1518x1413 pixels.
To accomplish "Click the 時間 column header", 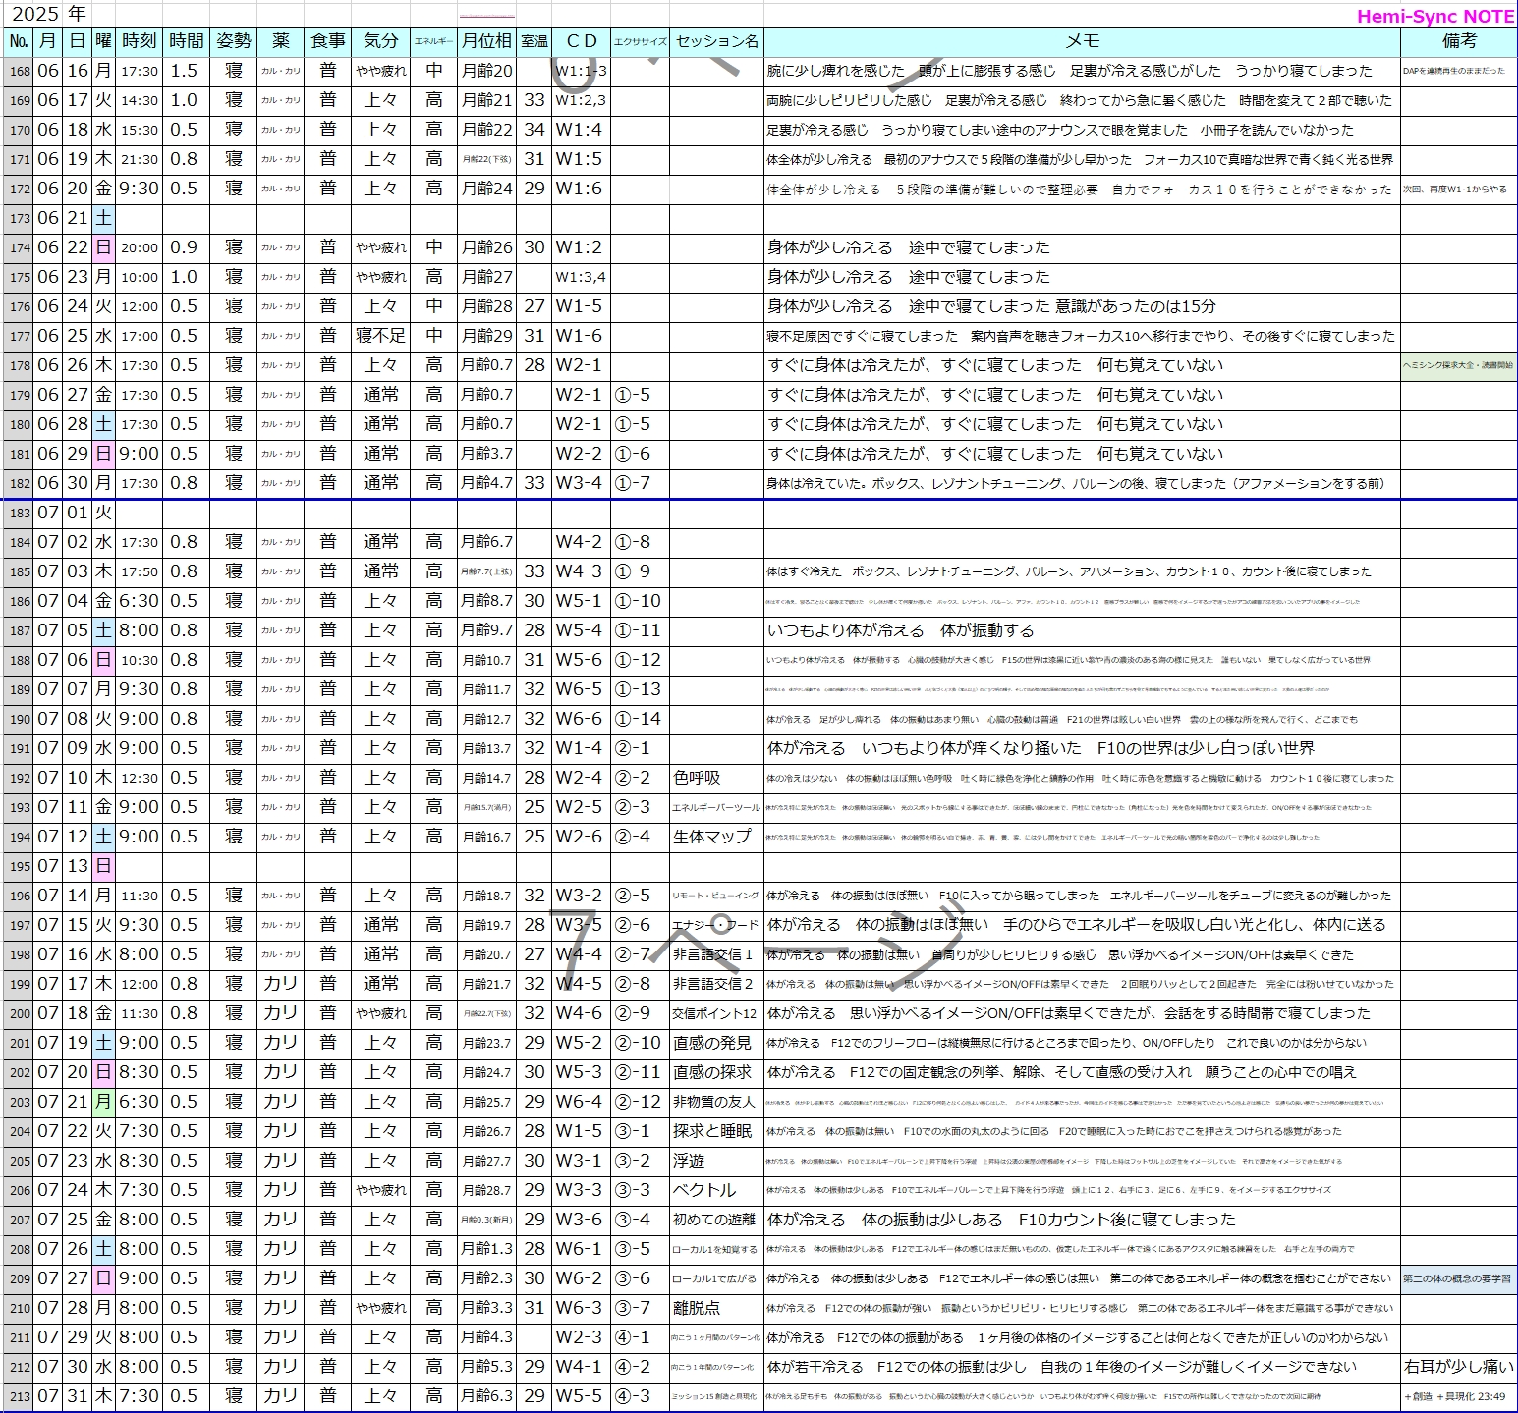I will coord(186,41).
